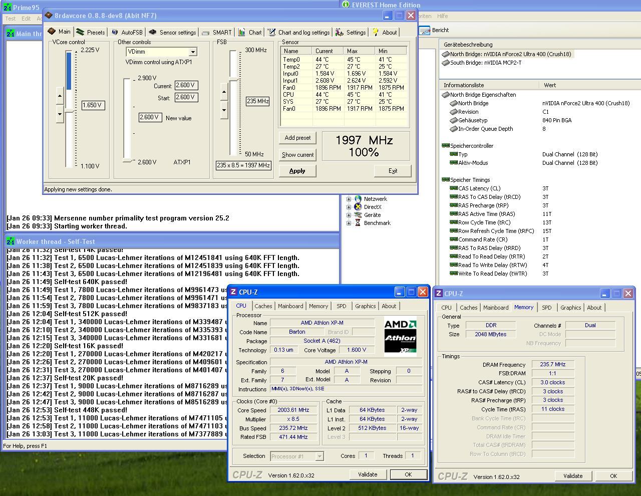Click the VDimm new value 2.600 V field

[x=150, y=117]
